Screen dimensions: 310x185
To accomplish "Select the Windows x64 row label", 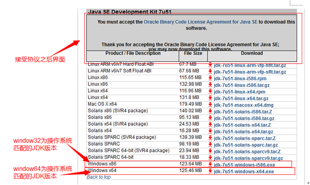I will tap(102, 170).
